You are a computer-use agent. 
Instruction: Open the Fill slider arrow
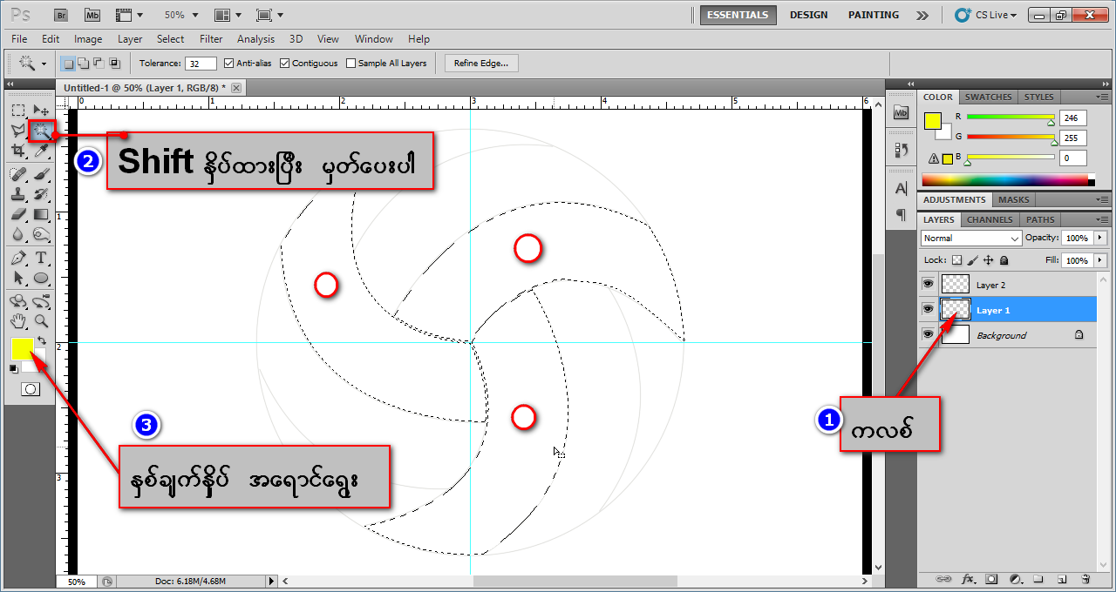(x=1099, y=260)
